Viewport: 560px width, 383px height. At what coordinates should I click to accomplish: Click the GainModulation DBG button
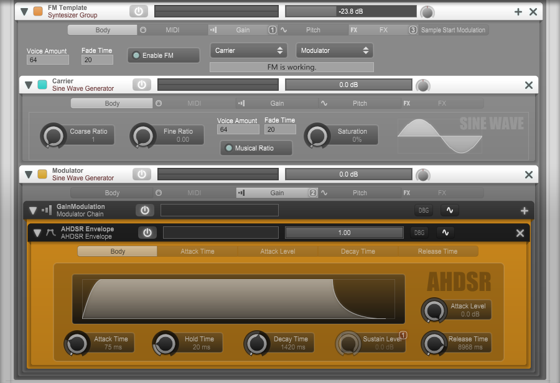click(424, 210)
